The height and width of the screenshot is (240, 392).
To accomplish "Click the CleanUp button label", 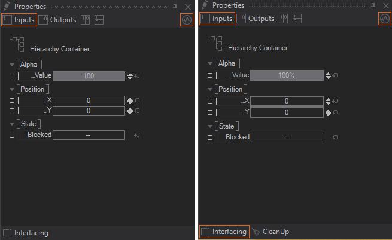I will click(275, 232).
